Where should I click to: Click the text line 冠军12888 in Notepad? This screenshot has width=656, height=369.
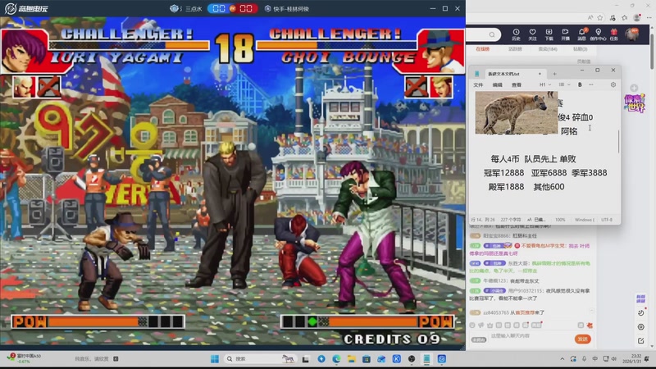tap(503, 173)
